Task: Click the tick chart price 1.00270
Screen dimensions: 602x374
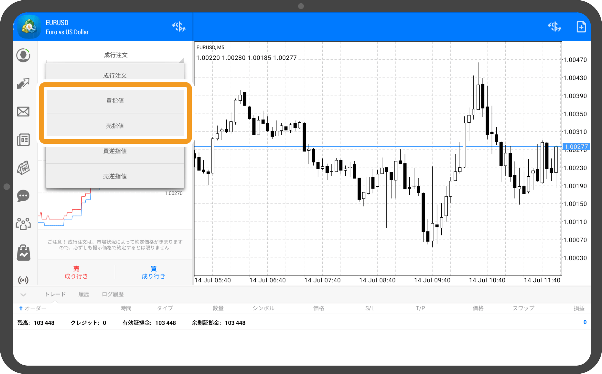Action: pyautogui.click(x=174, y=193)
